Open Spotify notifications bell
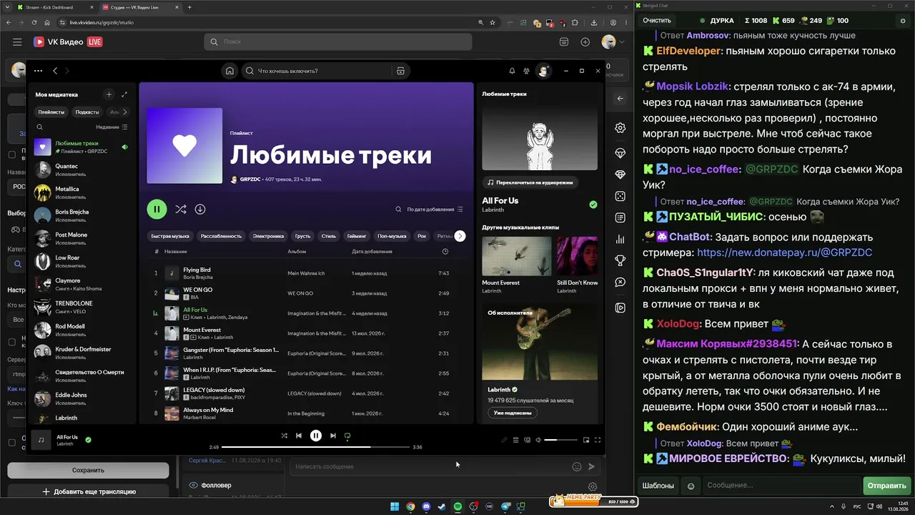This screenshot has height=515, width=915. point(512,71)
